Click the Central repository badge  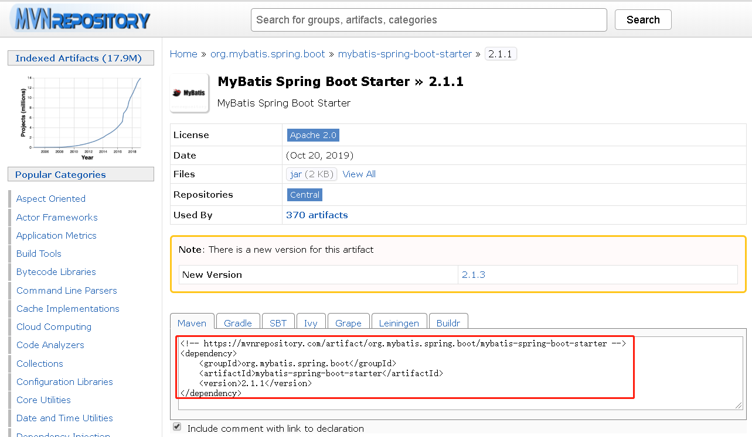305,195
